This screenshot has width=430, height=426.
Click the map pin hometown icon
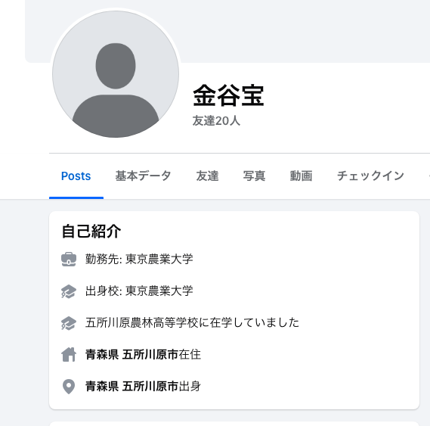(69, 387)
